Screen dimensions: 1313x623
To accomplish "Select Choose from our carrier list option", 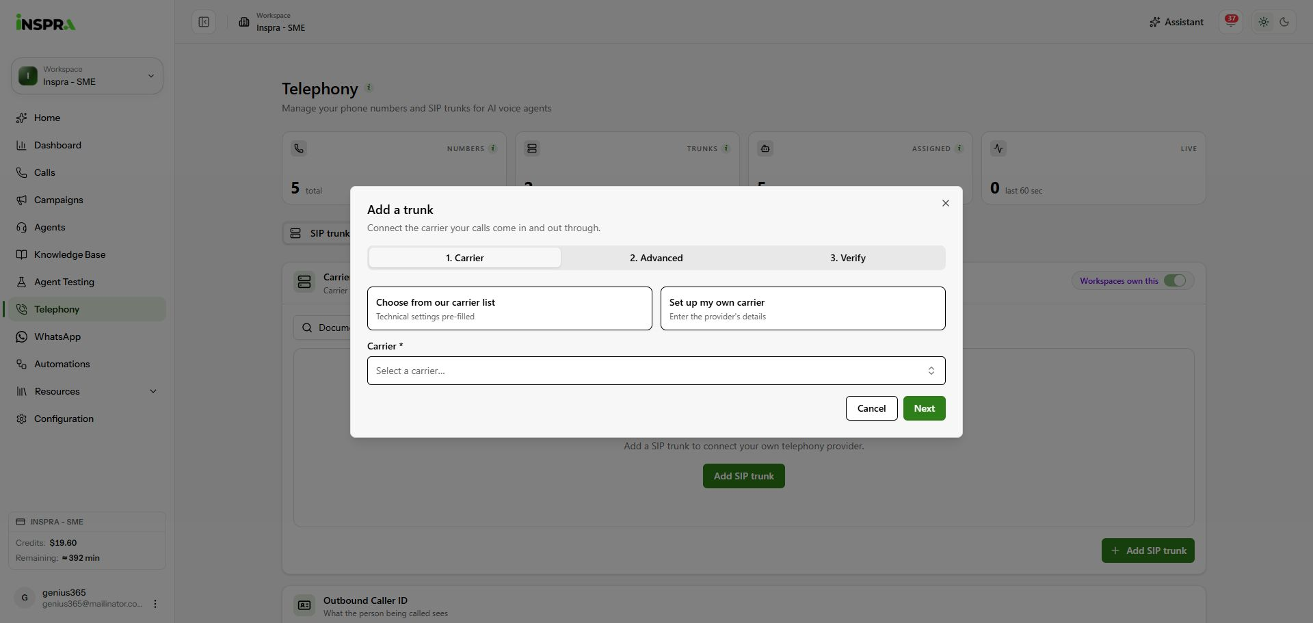I will click(x=509, y=308).
